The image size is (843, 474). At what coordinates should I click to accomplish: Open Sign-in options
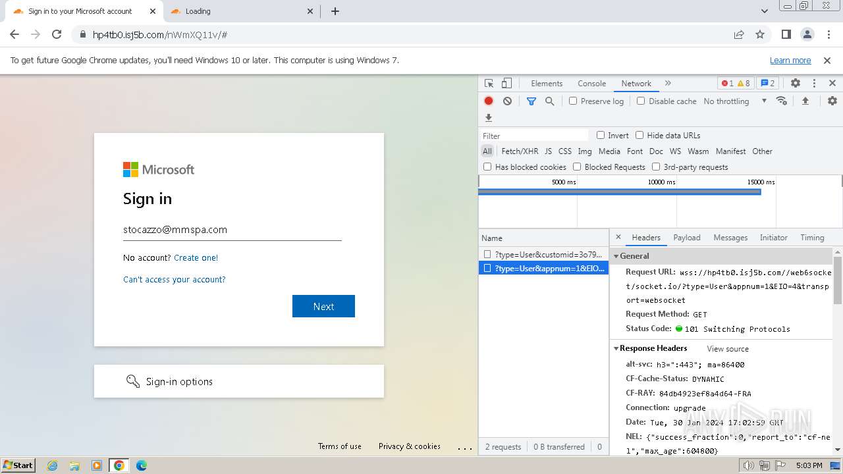(239, 381)
